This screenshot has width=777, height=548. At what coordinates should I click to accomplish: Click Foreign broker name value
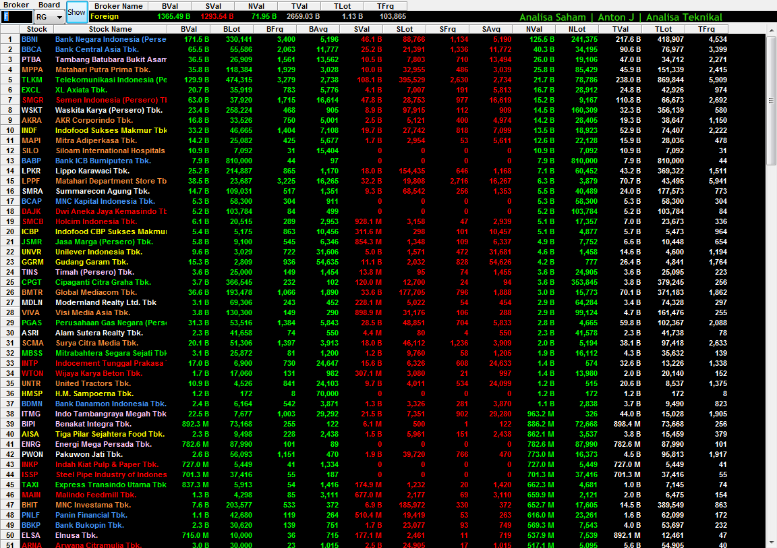(x=105, y=16)
